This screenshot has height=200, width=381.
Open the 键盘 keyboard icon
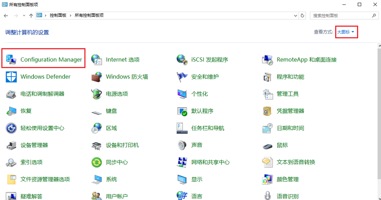click(x=97, y=112)
